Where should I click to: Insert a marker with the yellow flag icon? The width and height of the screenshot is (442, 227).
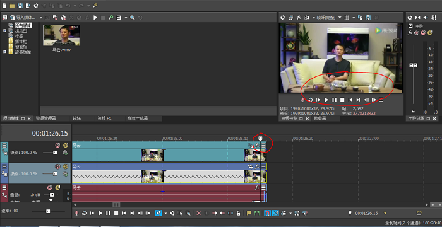pos(249,213)
